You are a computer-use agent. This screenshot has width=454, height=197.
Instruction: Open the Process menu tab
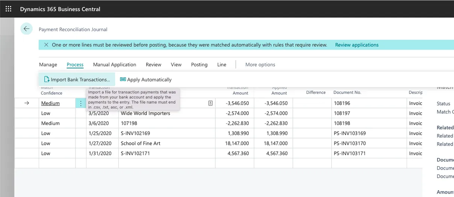(75, 65)
